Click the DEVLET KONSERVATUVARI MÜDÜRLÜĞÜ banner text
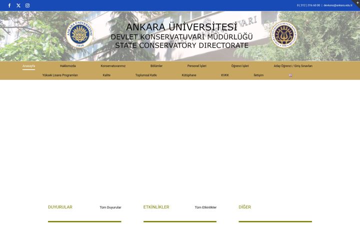The width and height of the screenshot is (360, 225). [182, 36]
